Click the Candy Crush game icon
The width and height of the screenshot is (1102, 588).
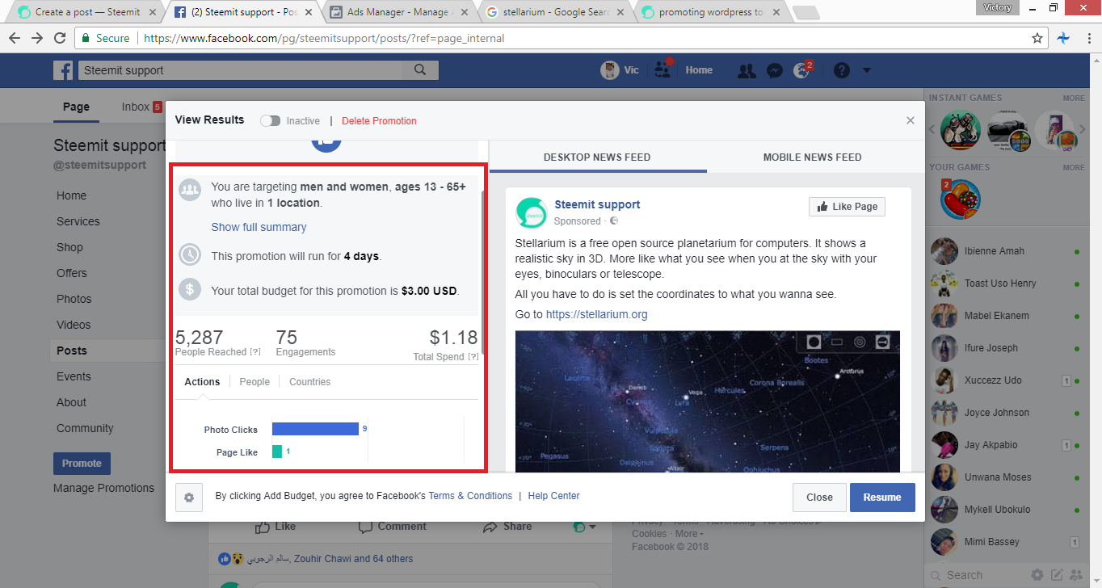(961, 199)
